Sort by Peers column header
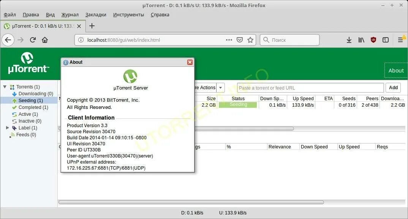408x219 pixels. click(368, 99)
